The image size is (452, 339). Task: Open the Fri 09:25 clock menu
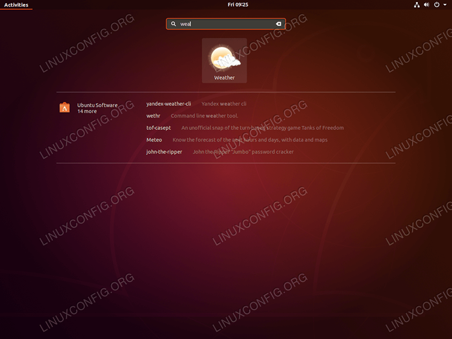pyautogui.click(x=238, y=5)
